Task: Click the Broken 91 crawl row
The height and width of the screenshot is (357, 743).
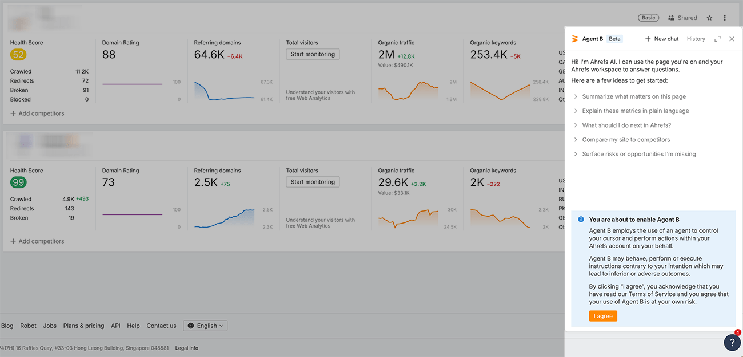Action: click(49, 90)
